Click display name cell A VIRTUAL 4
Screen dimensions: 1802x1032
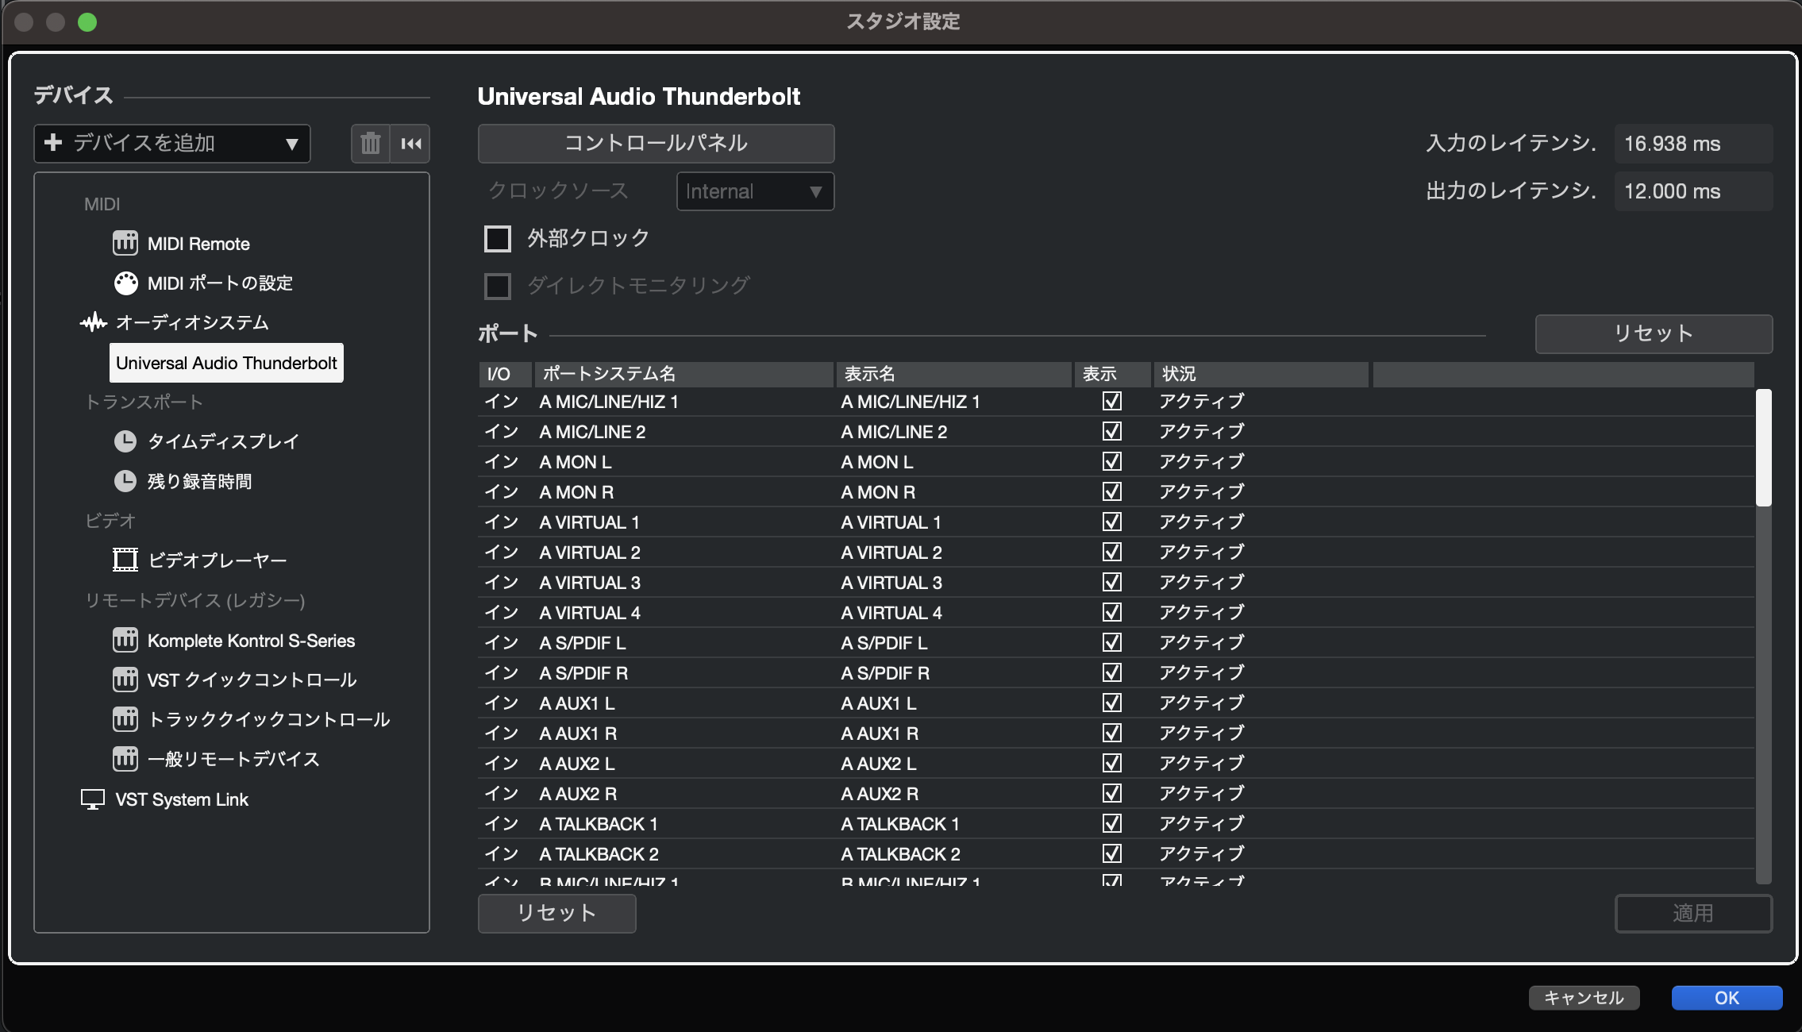tap(891, 613)
